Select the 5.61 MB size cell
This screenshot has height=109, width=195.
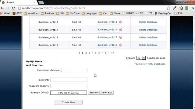[76, 45]
